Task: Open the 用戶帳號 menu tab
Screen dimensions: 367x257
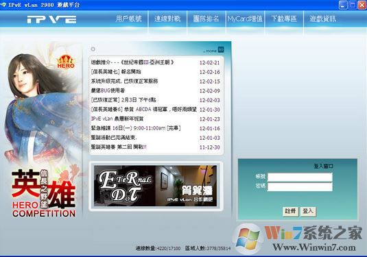Action: tap(128, 19)
